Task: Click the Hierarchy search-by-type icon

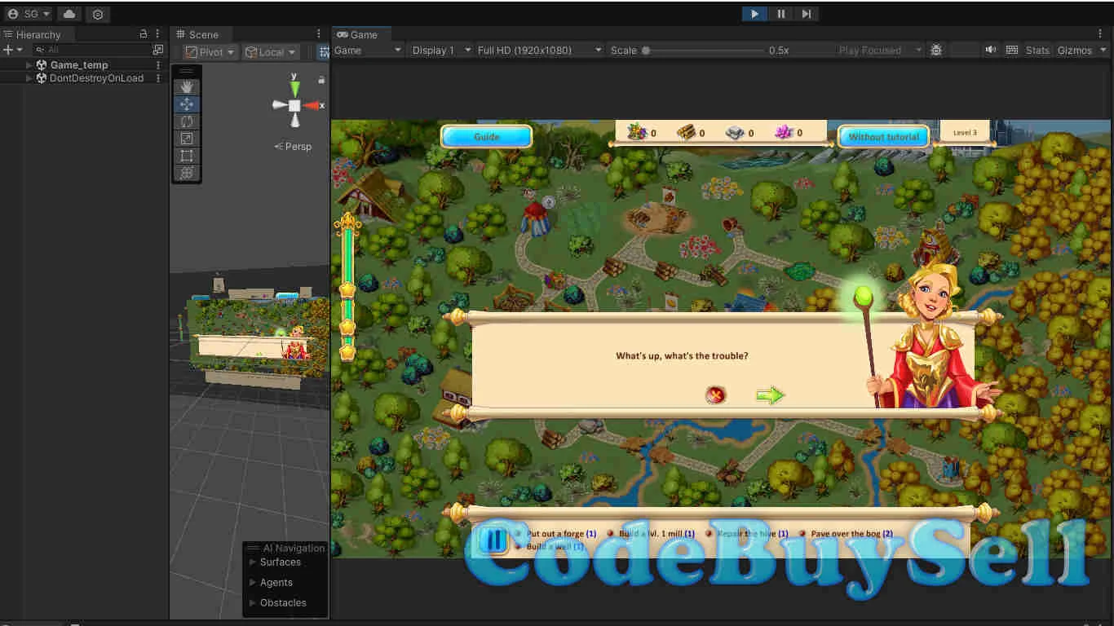Action: pos(158,50)
